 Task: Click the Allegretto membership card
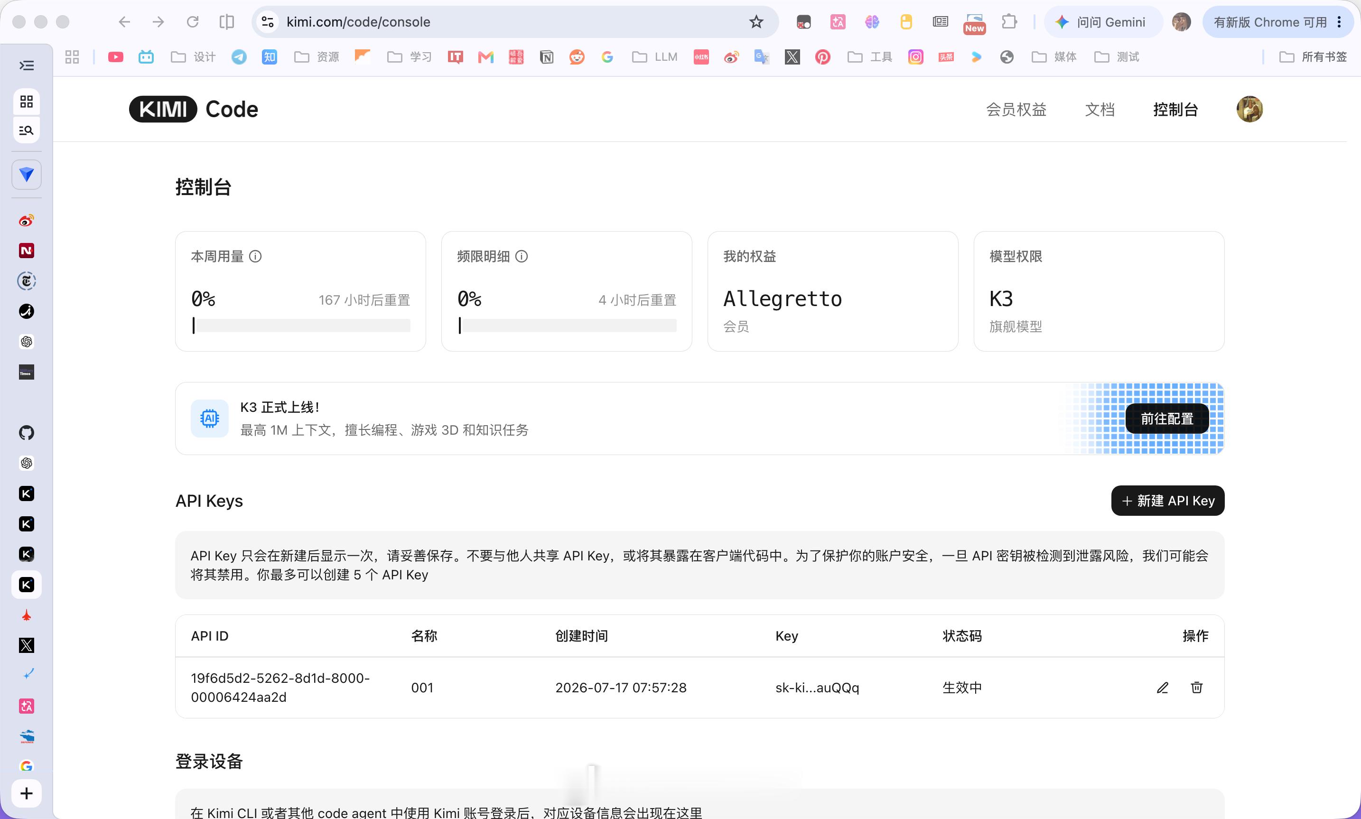[833, 291]
